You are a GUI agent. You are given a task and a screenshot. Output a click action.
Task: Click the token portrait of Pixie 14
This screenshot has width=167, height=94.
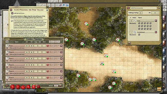click(x=7, y=77)
